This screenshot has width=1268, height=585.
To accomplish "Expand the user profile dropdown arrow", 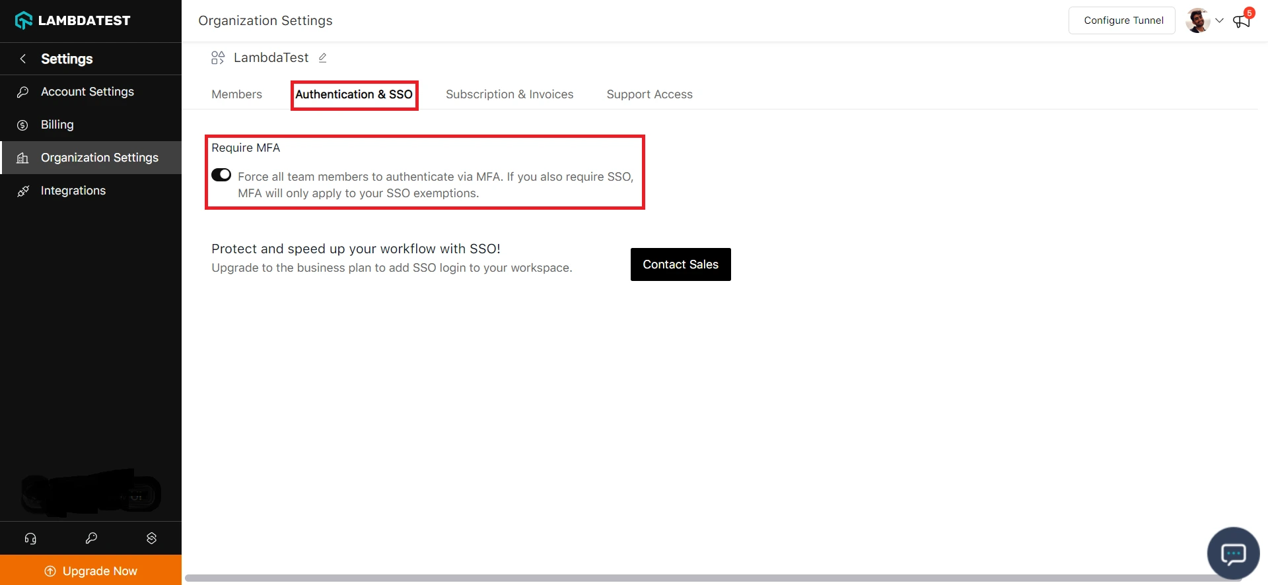I will click(x=1219, y=20).
